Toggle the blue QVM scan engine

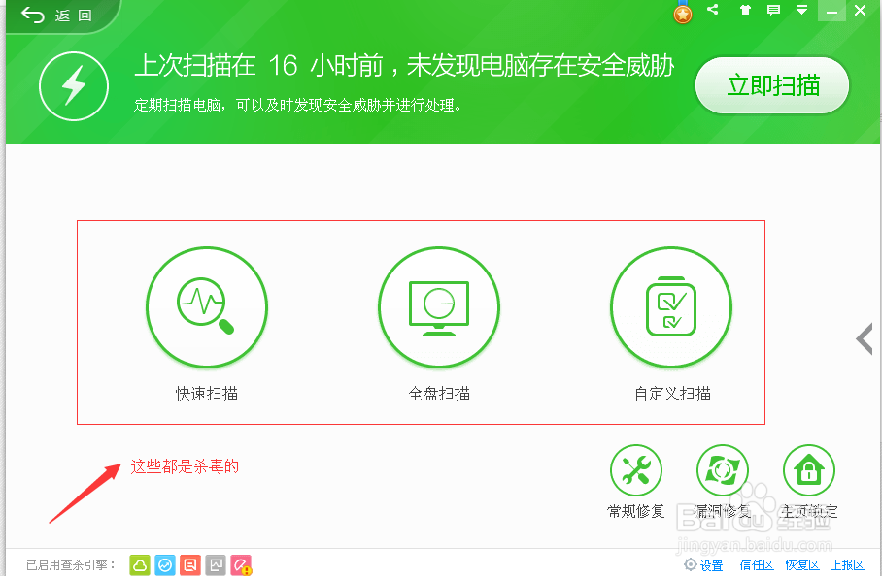pos(164,562)
